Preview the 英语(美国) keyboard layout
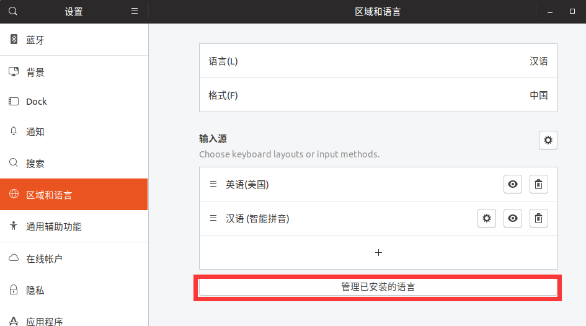Image resolution: width=586 pixels, height=326 pixels. point(513,184)
